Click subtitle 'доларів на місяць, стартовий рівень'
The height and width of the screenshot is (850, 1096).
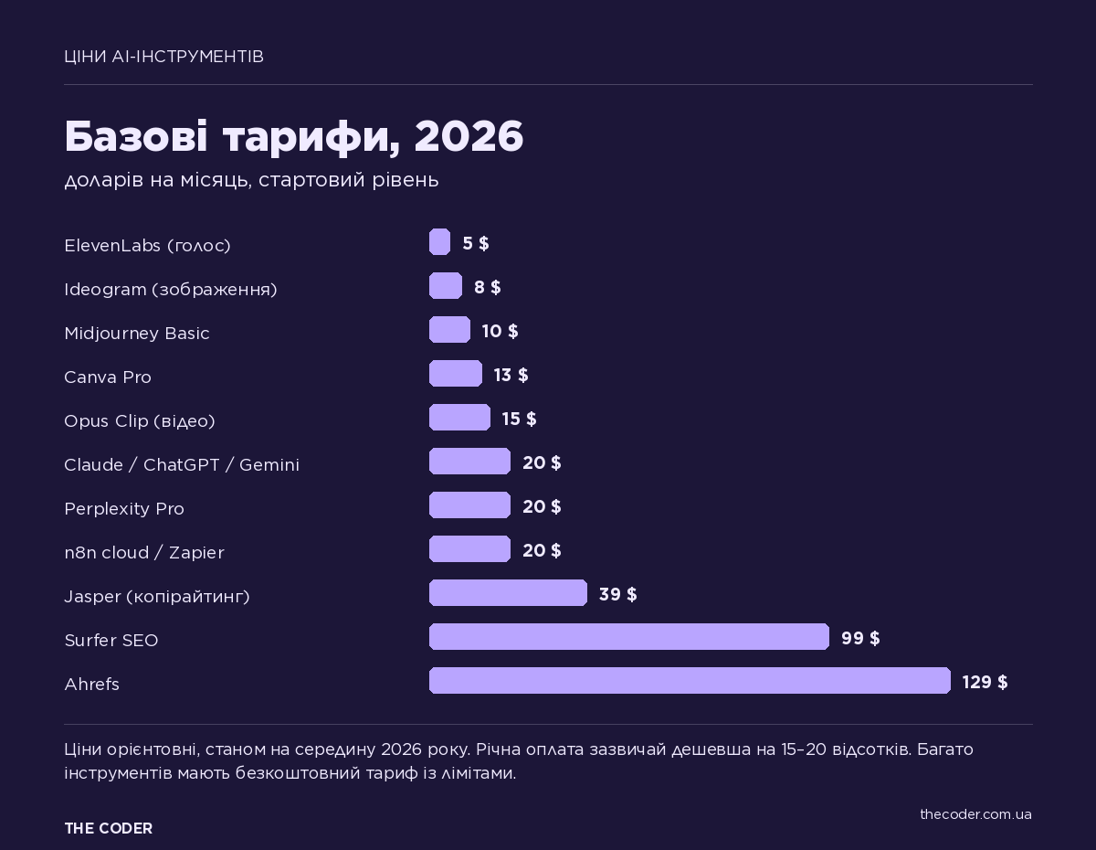251,180
